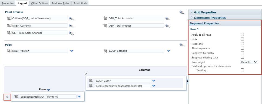The image size is (262, 104).
Task: Click the IDescendants(&OQP_Territory) field
Action: point(48,96)
